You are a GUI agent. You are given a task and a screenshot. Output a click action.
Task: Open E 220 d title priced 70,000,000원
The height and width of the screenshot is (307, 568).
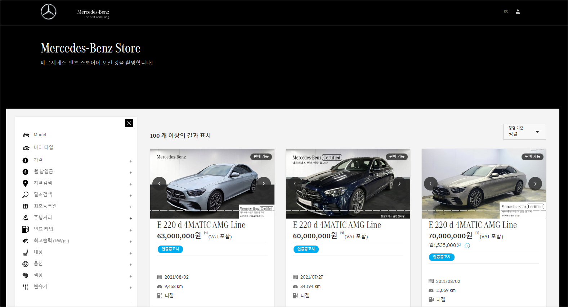(x=473, y=225)
